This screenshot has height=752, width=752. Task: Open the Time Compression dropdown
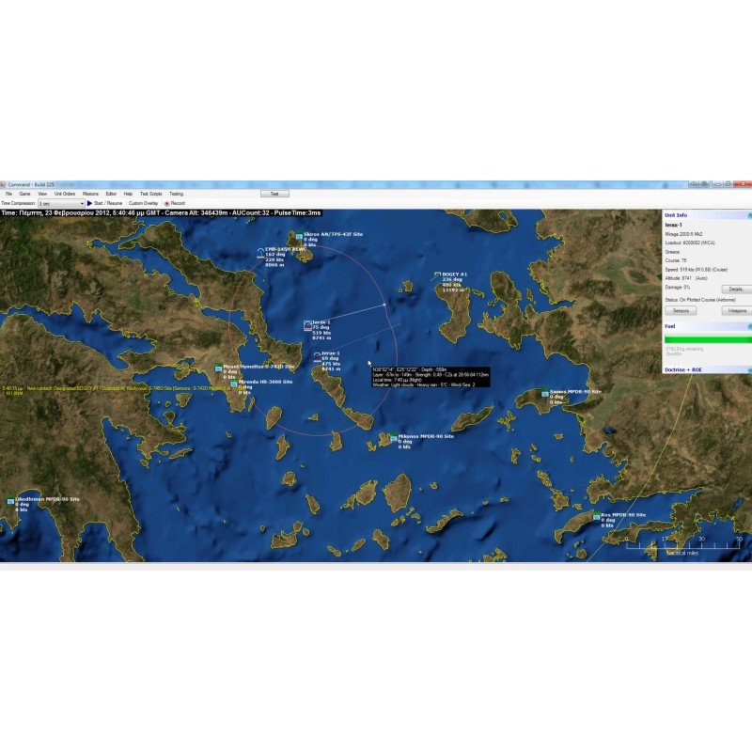click(60, 203)
